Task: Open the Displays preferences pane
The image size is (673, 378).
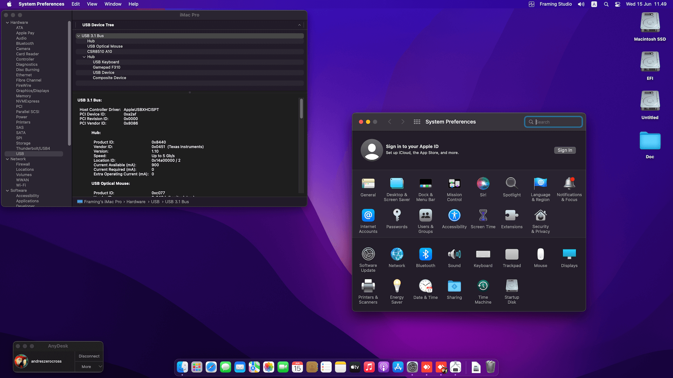Action: [x=569, y=254]
